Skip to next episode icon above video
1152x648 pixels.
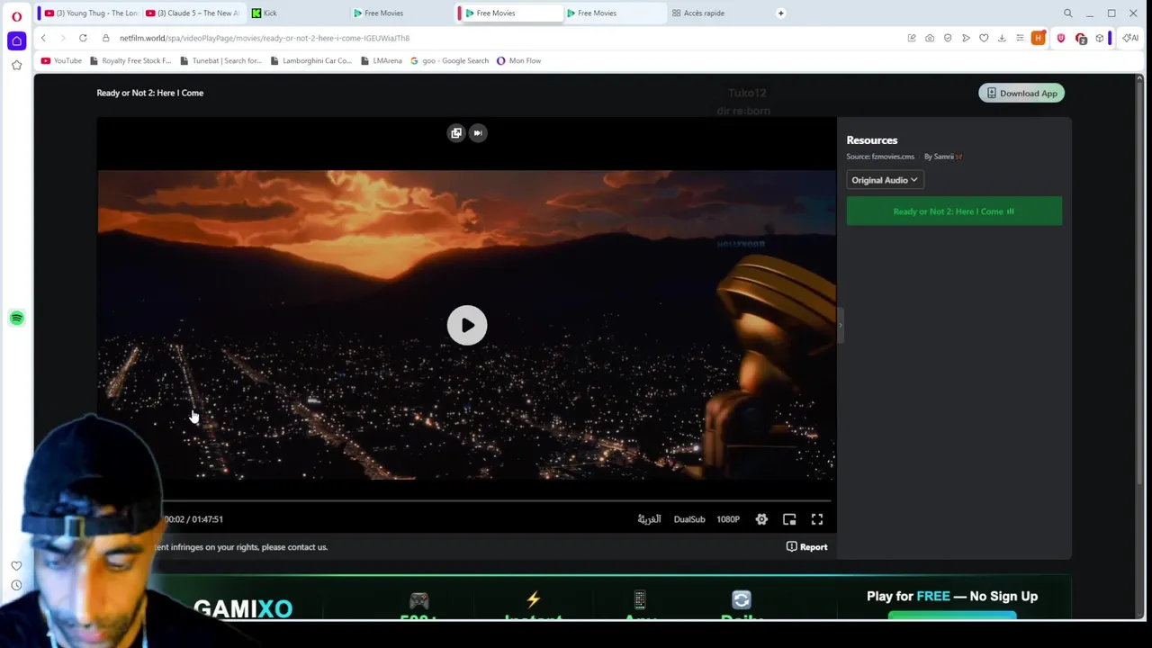tap(478, 133)
